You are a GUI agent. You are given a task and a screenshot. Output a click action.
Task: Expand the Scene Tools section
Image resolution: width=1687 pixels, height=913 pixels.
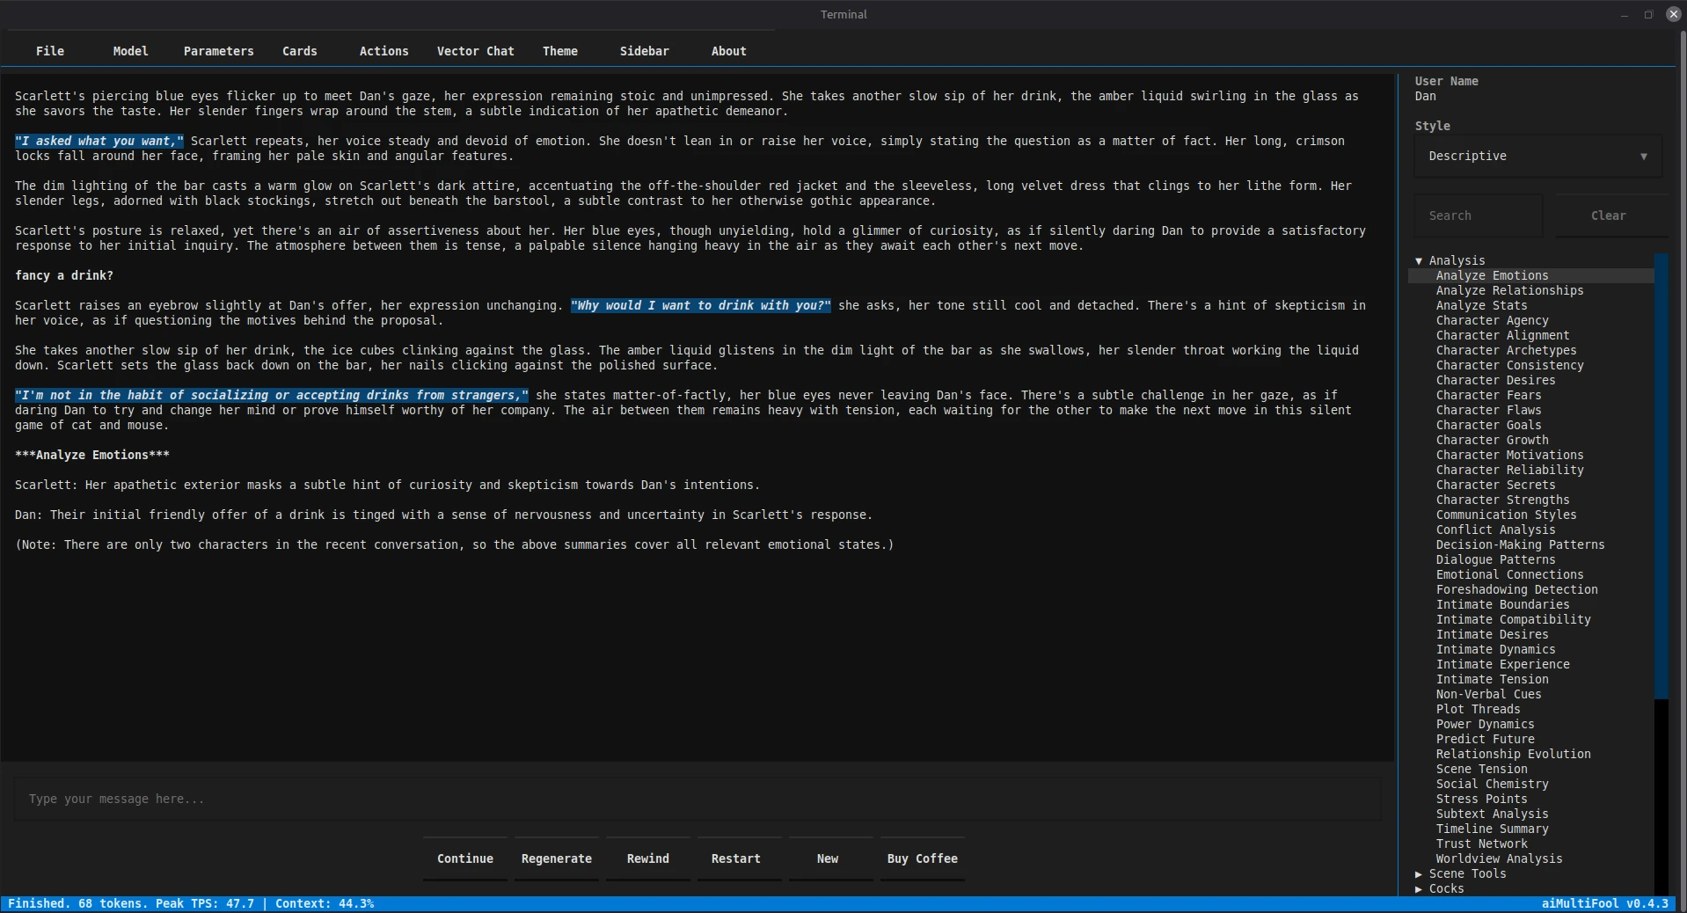pos(1419,874)
